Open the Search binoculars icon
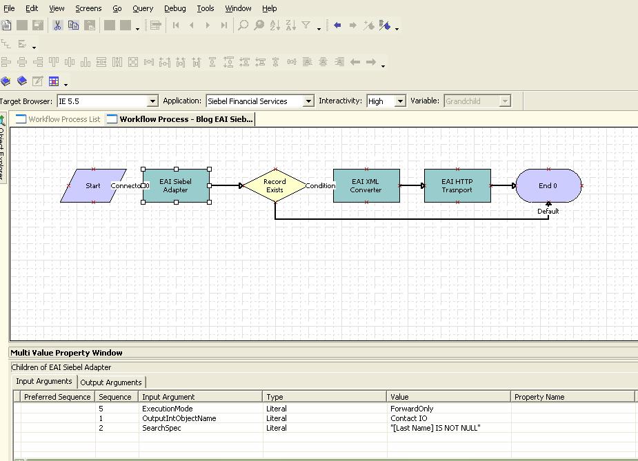This screenshot has width=638, height=461. tap(243, 25)
